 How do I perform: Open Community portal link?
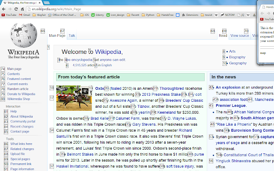23,121
